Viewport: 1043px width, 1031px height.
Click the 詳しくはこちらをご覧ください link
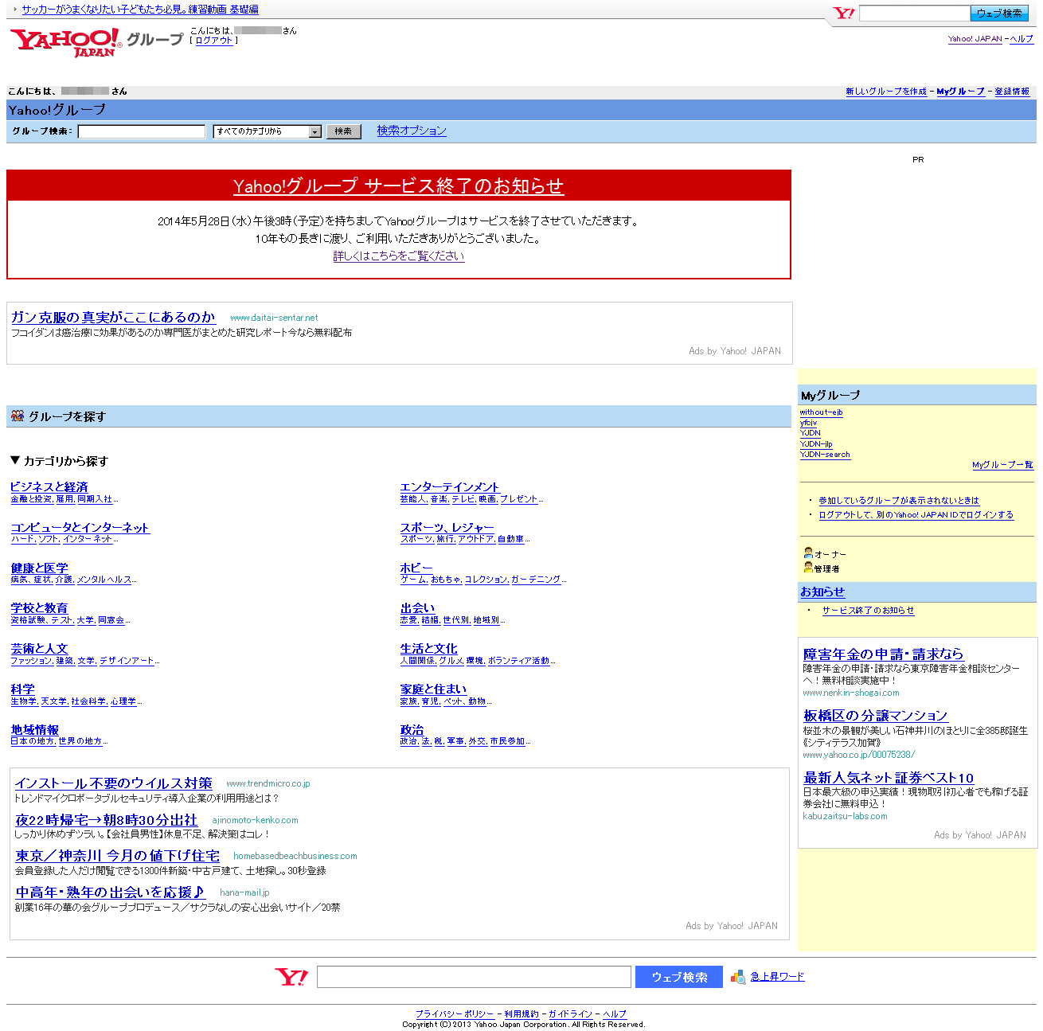pyautogui.click(x=398, y=256)
